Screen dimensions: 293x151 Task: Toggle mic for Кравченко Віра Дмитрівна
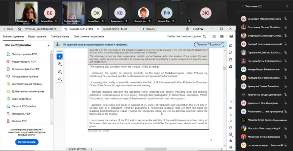[285, 103]
